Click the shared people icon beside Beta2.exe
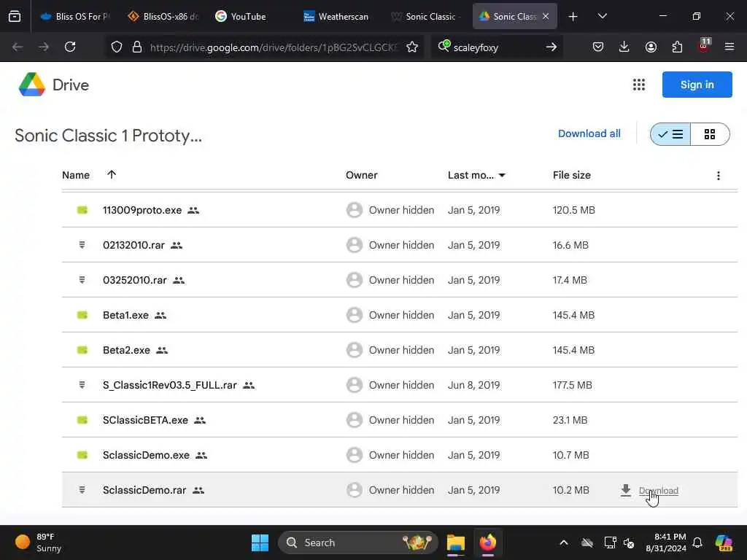Viewport: 747px width, 560px height. [x=162, y=351]
